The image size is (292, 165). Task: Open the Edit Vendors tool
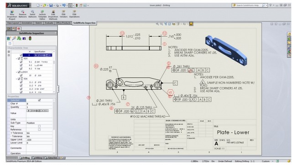point(63,14)
